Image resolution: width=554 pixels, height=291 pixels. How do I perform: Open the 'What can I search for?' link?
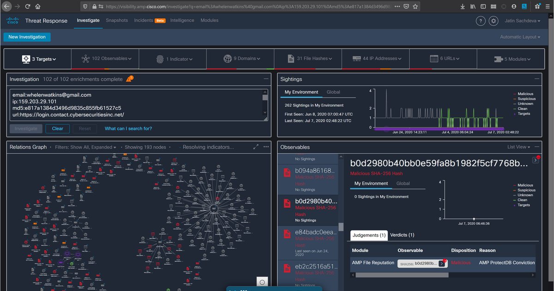(x=128, y=128)
